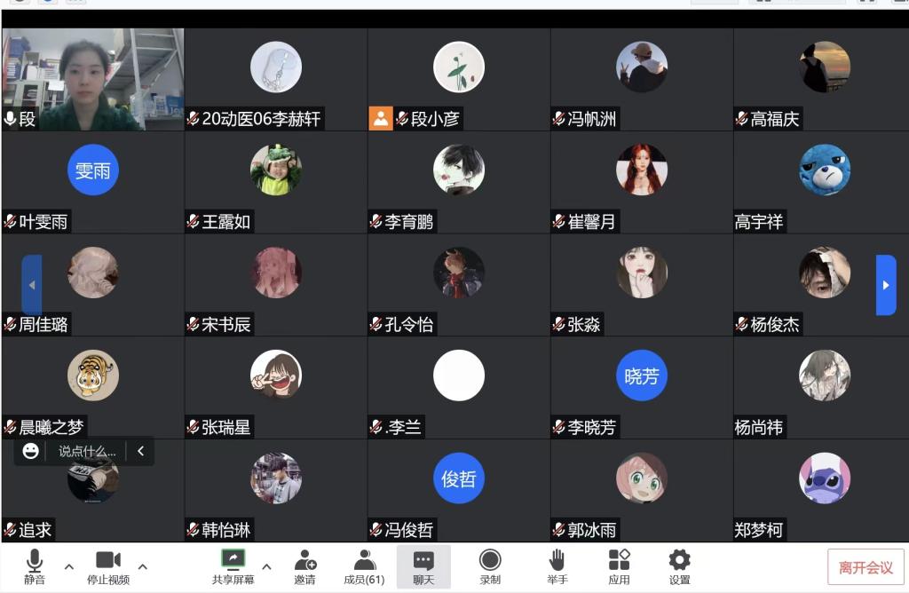Open the 设置 settings gear
Viewport: 909px width, 593px height.
679,566
